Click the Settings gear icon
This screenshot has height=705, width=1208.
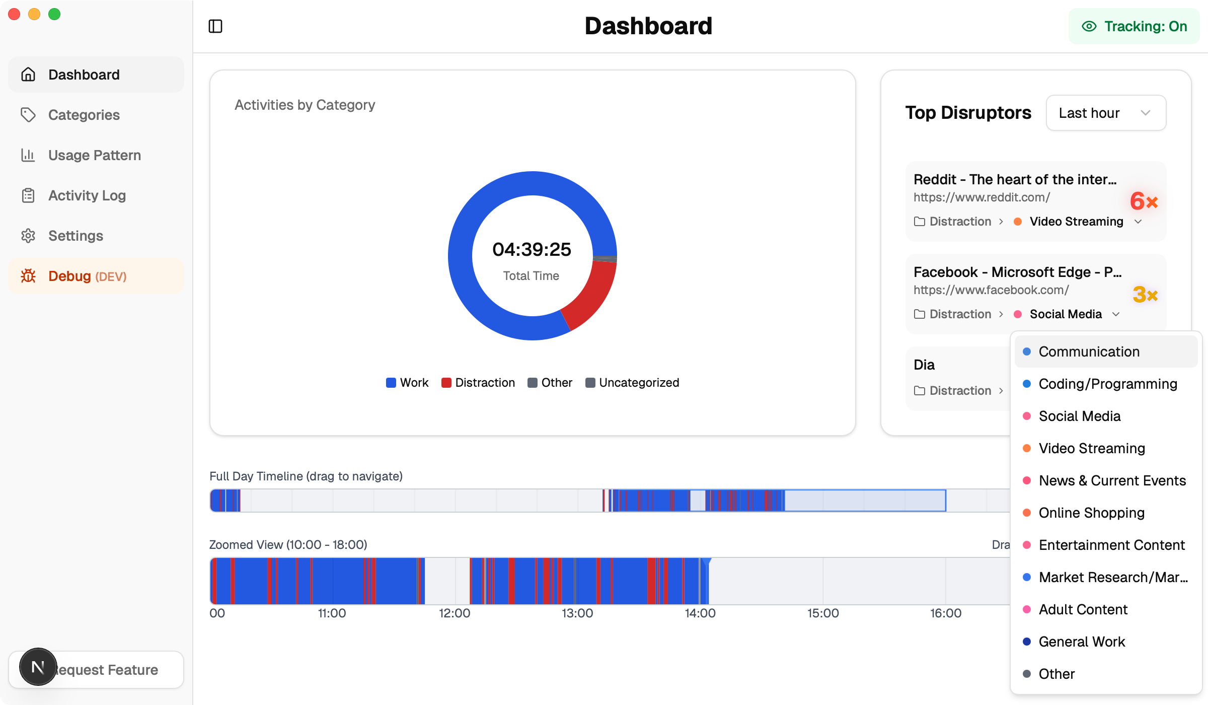(x=28, y=236)
